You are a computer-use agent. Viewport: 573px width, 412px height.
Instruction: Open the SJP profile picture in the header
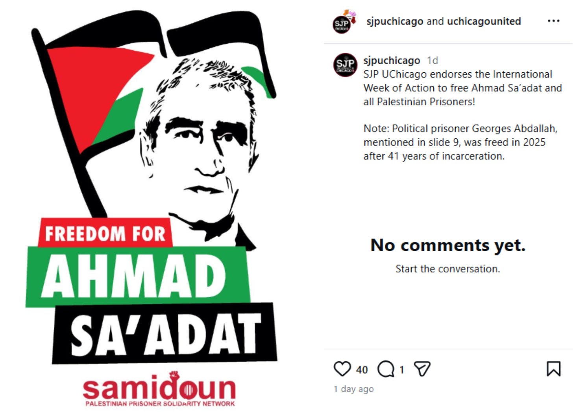click(x=342, y=23)
